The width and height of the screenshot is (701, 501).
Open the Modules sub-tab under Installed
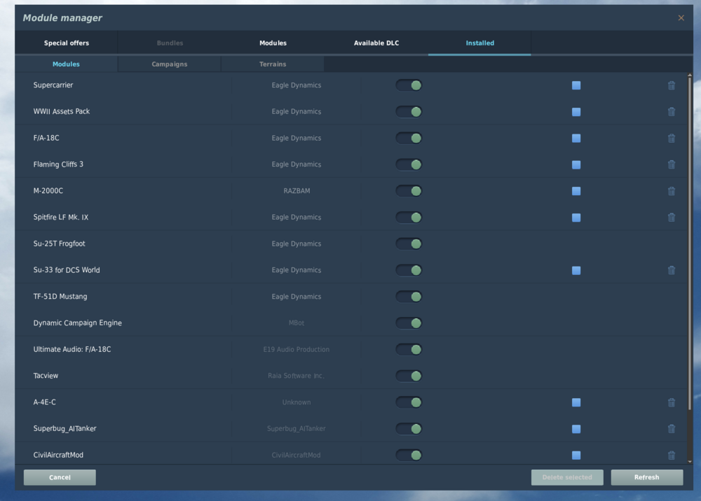pyautogui.click(x=66, y=64)
